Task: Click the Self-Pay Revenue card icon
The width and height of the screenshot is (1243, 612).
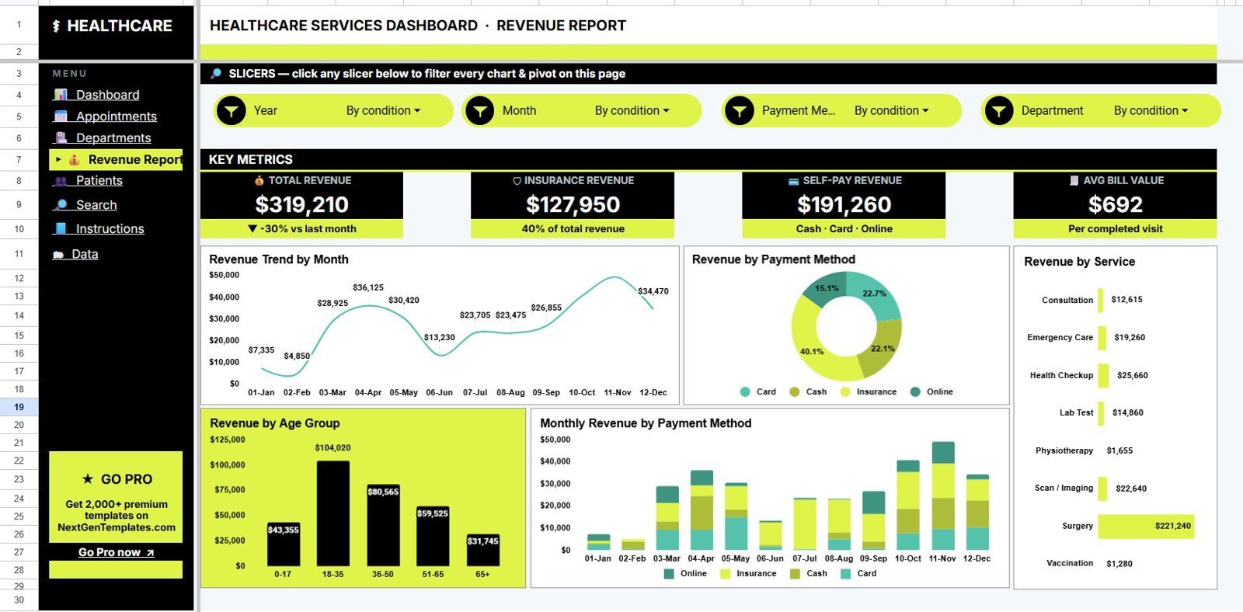Action: [x=793, y=181]
